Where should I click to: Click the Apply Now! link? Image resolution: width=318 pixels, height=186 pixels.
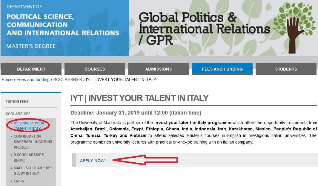(x=93, y=161)
